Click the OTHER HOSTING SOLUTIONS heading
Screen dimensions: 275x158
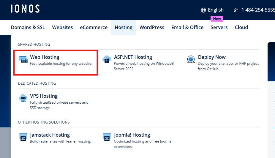pyautogui.click(x=44, y=122)
